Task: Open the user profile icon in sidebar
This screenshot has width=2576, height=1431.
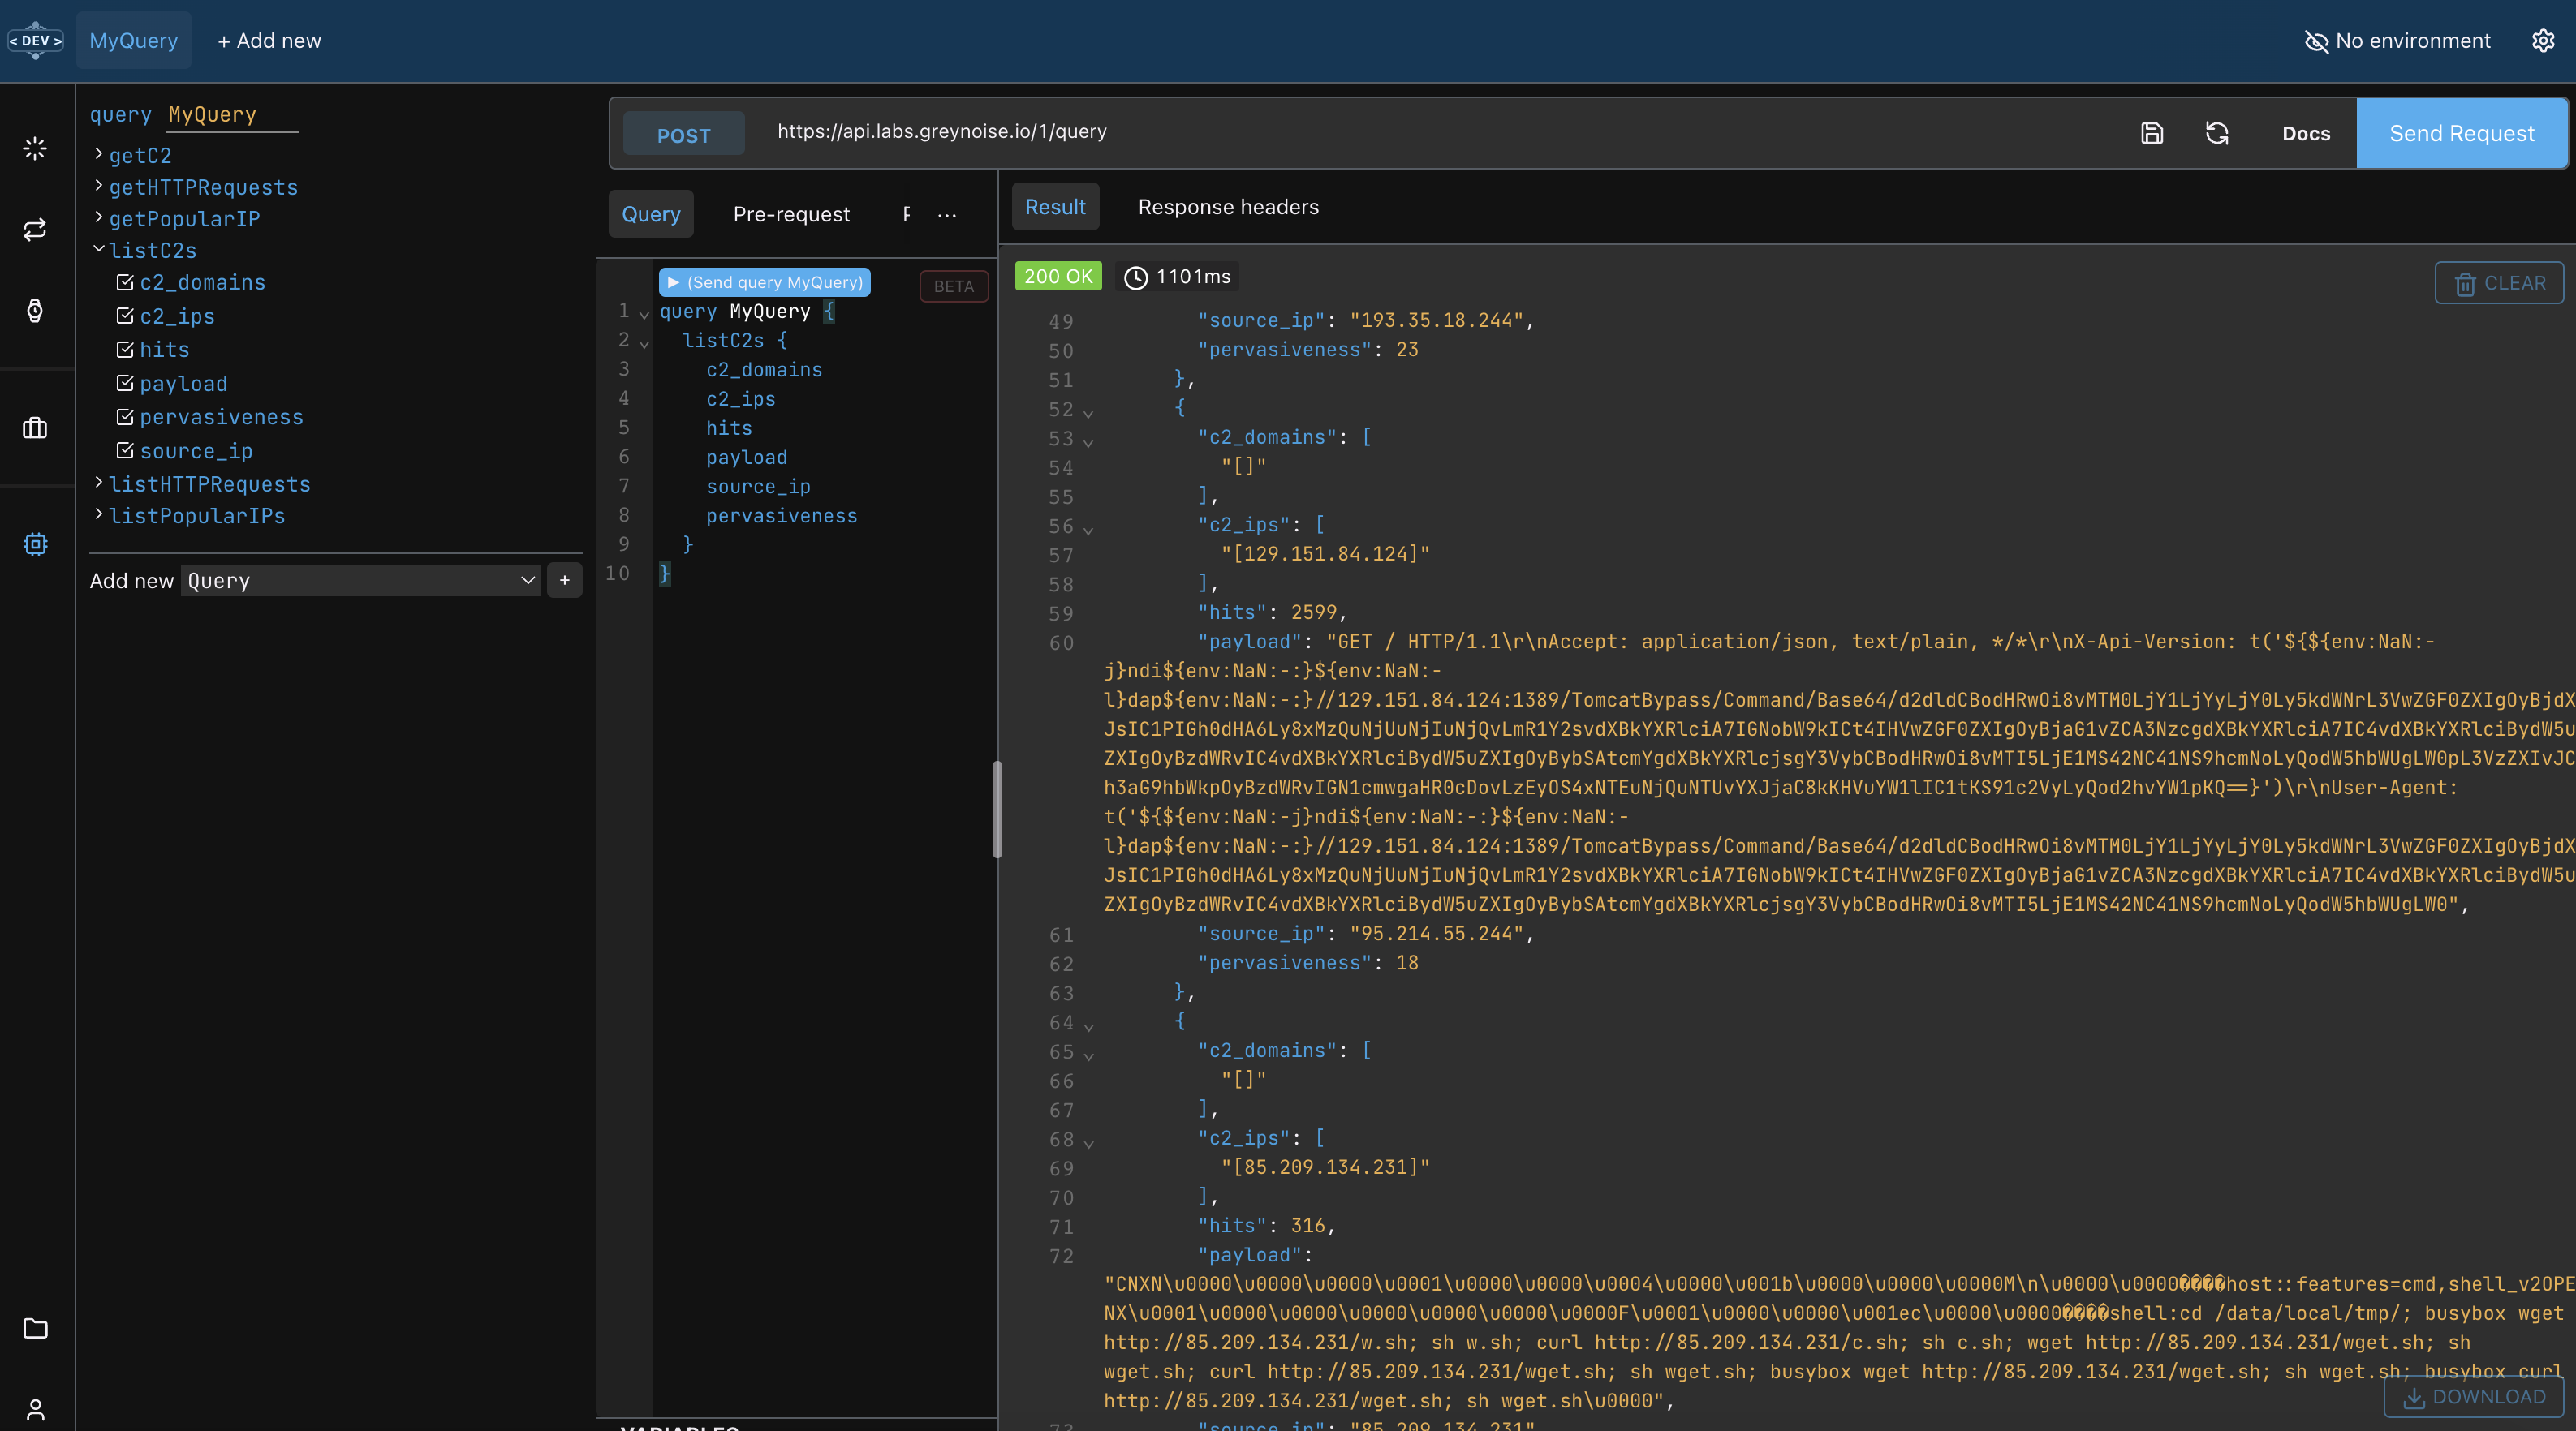Action: tap(35, 1409)
